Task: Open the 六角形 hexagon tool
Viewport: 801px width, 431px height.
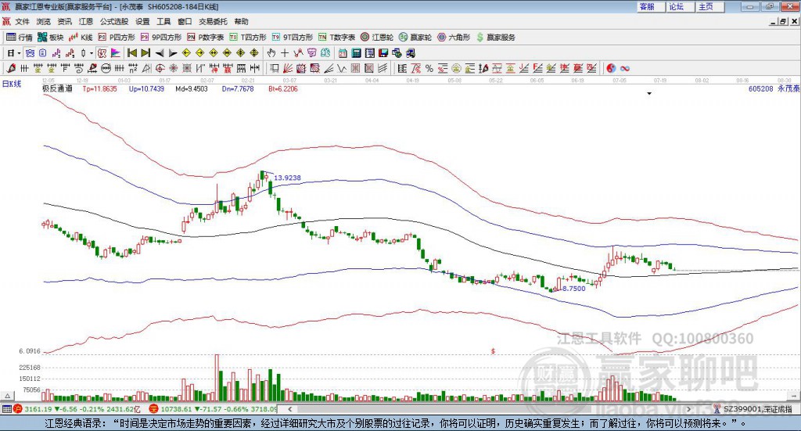Action: click(454, 38)
